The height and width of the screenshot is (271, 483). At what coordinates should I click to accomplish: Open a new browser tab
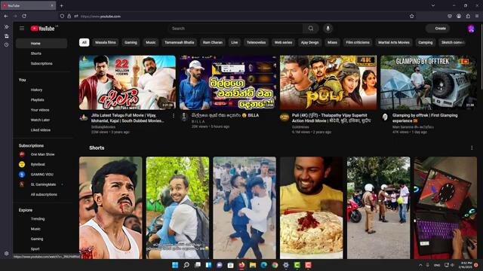61,5
